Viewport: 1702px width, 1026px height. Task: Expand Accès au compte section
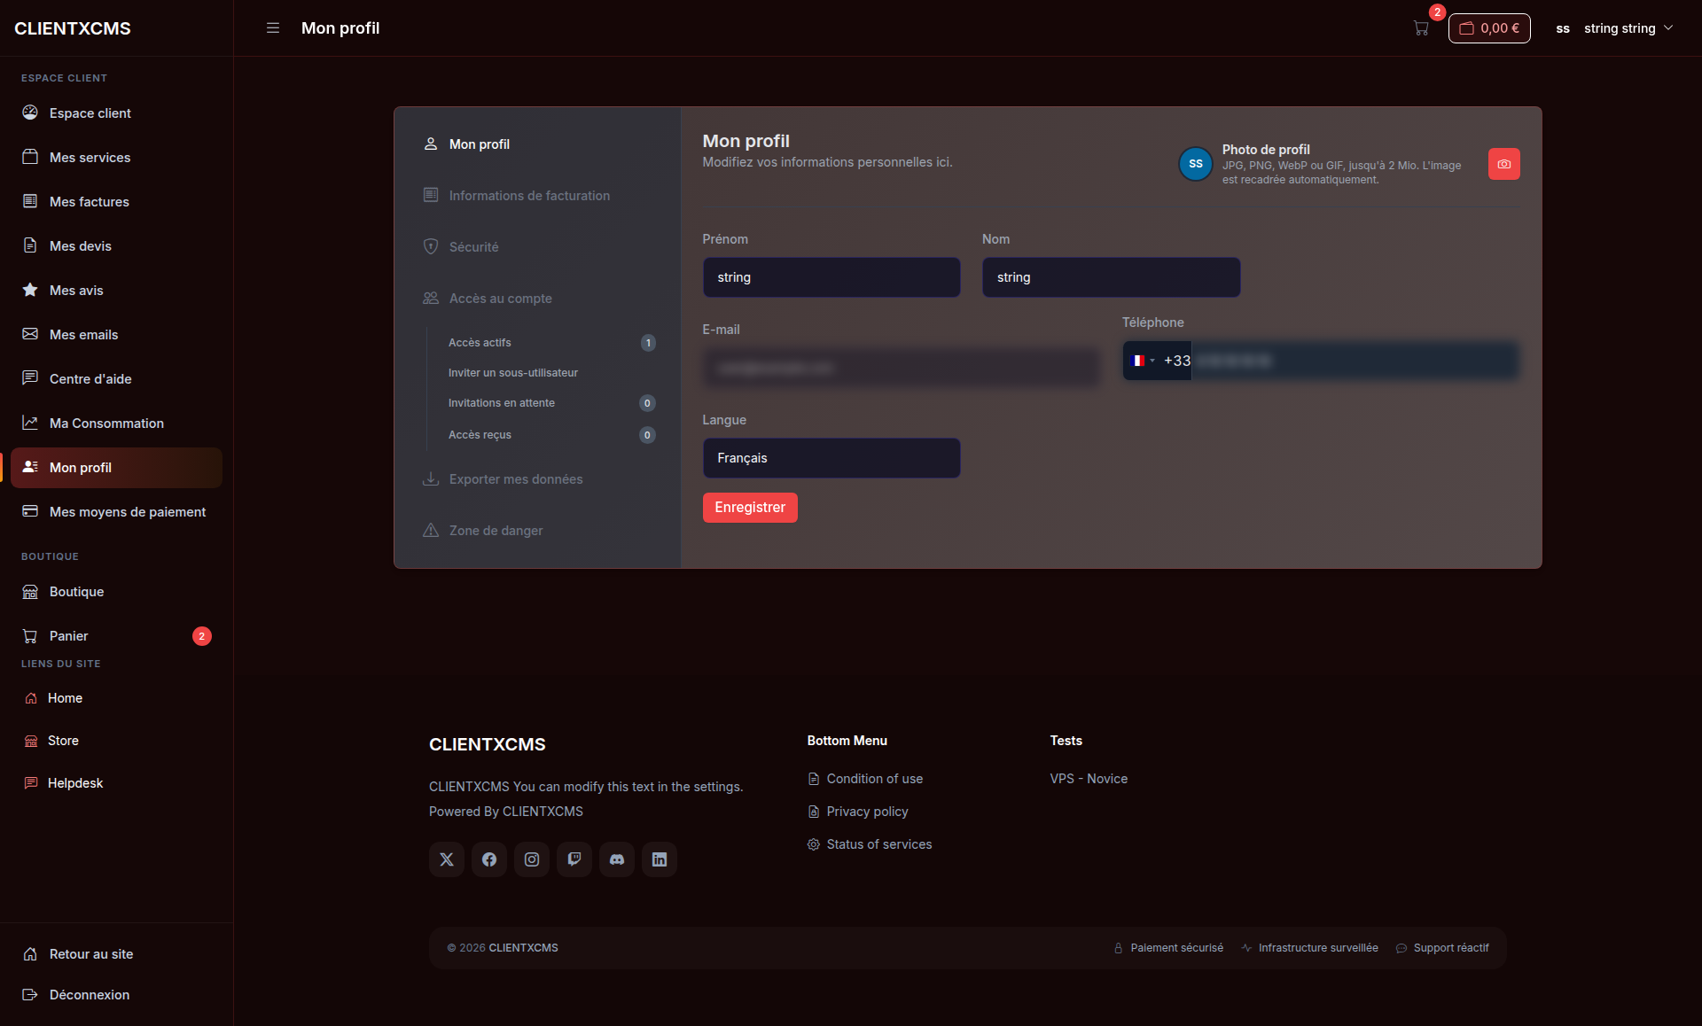coord(537,299)
